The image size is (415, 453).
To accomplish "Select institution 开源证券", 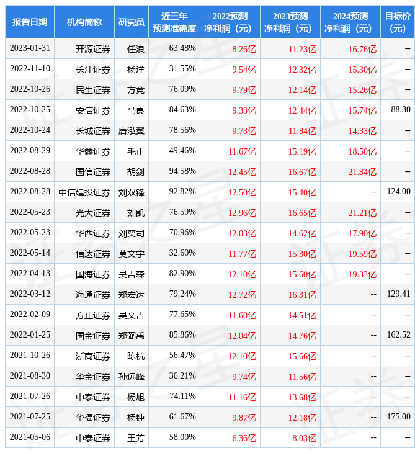I will point(93,49).
